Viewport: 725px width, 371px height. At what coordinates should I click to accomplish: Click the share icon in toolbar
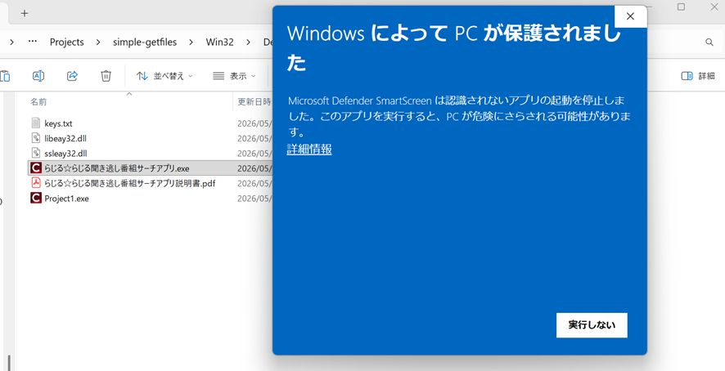(x=72, y=76)
